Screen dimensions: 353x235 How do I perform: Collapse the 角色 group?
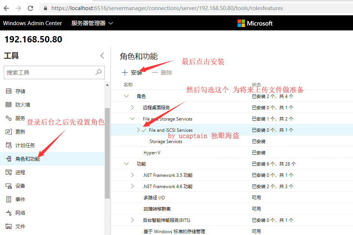(126, 96)
